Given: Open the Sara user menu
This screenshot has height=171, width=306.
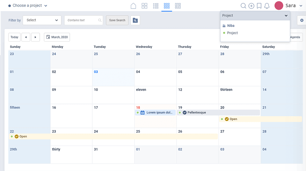Looking at the screenshot, I should pos(288,6).
